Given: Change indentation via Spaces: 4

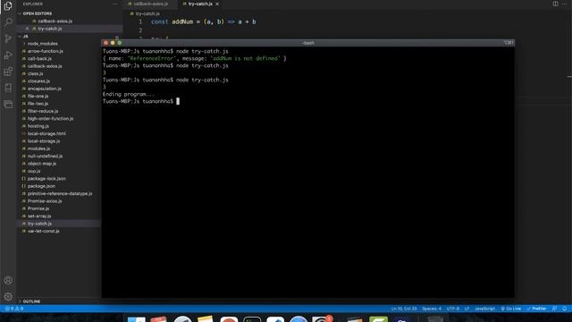Looking at the screenshot, I should [432, 309].
